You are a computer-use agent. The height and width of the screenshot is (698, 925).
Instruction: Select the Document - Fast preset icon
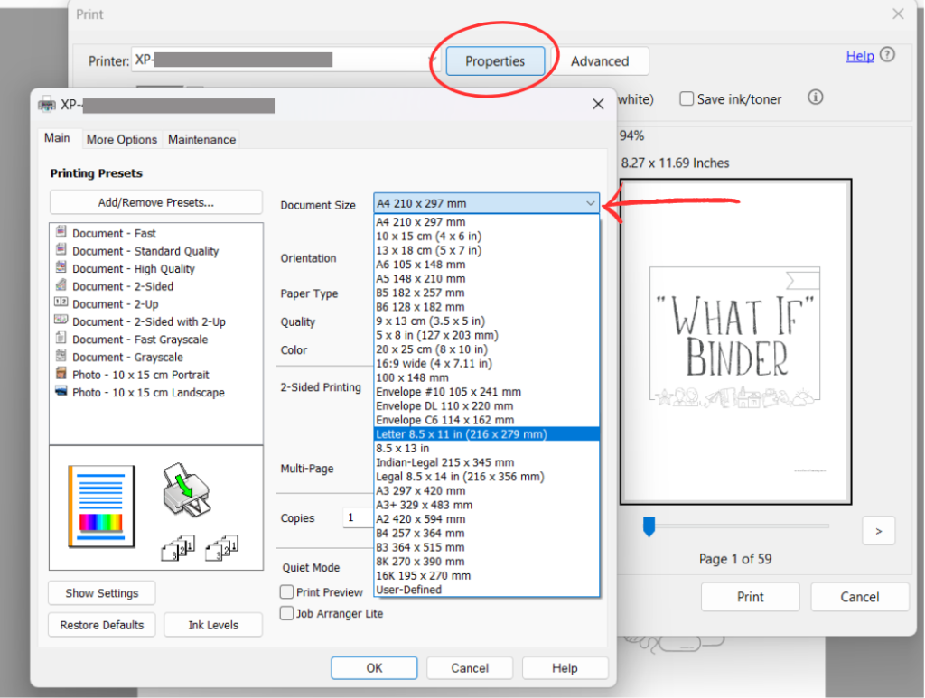[x=61, y=233]
